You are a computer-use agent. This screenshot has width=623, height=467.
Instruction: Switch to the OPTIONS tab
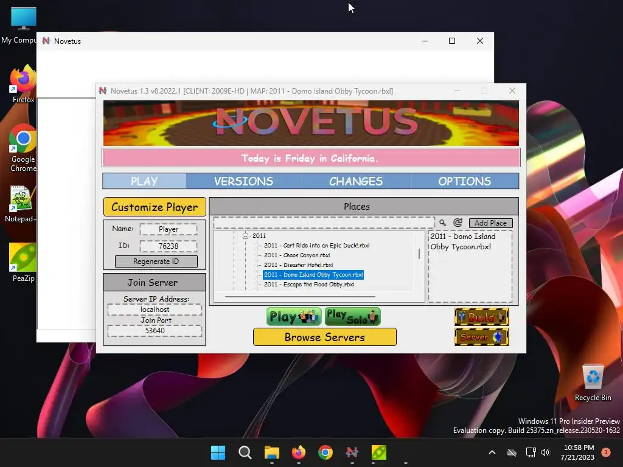(x=464, y=181)
